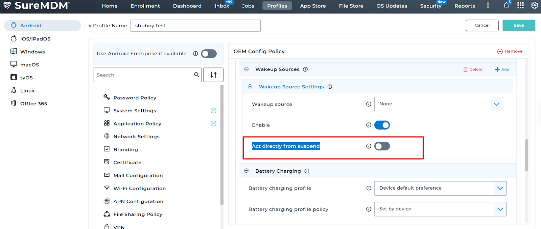Click the search magnifier icon
This screenshot has width=541, height=229.
click(196, 75)
